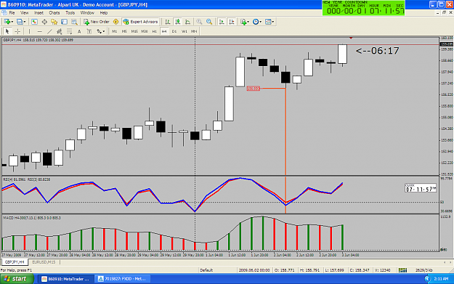This screenshot has height=284, width=454.
Task: Switch timeframe to D1
Action: [x=174, y=31]
